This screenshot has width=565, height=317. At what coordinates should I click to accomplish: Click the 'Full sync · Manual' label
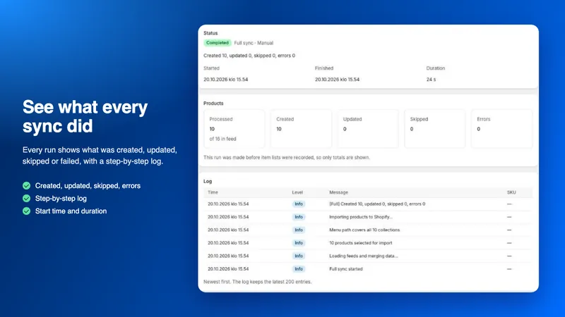pyautogui.click(x=254, y=43)
